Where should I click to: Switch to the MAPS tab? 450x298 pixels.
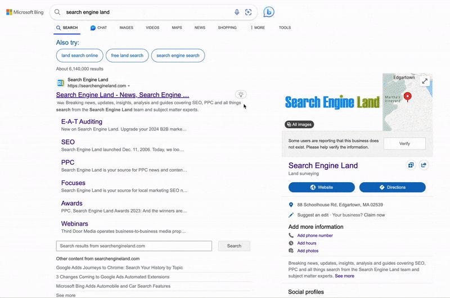coord(177,28)
